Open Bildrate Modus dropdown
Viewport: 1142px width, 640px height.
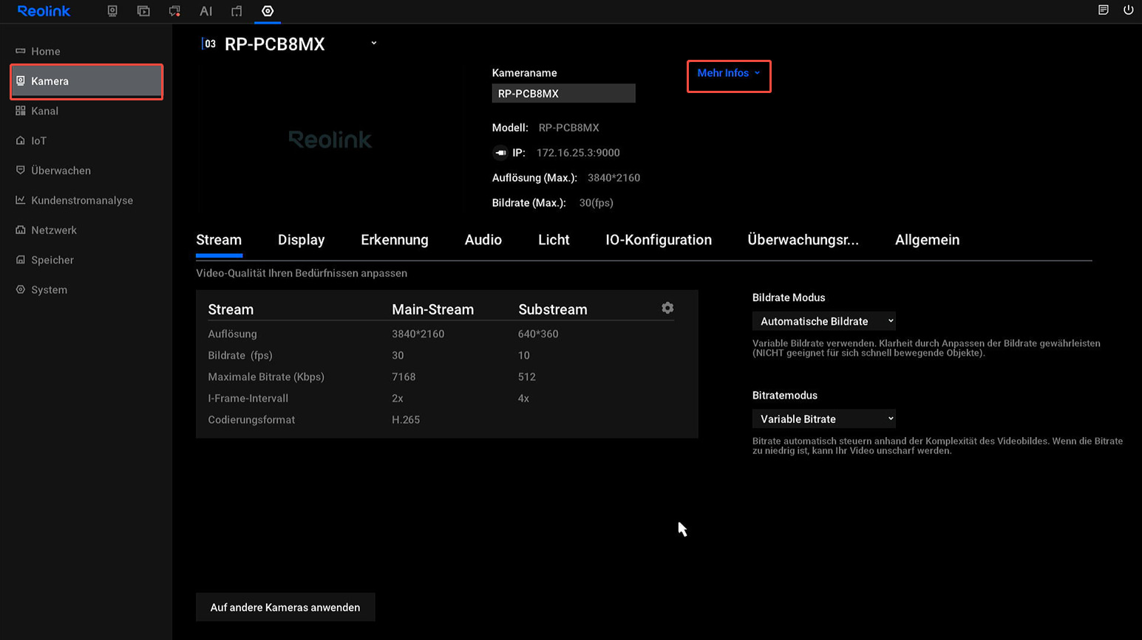[x=824, y=321]
